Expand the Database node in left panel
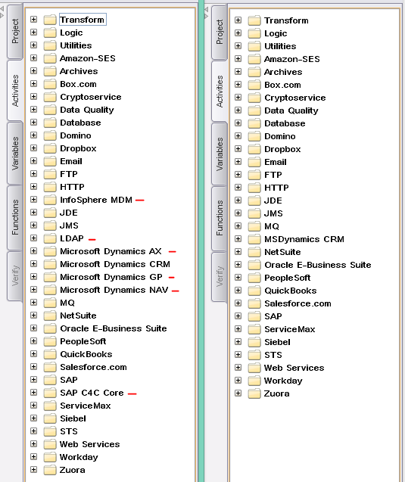 pos(34,123)
